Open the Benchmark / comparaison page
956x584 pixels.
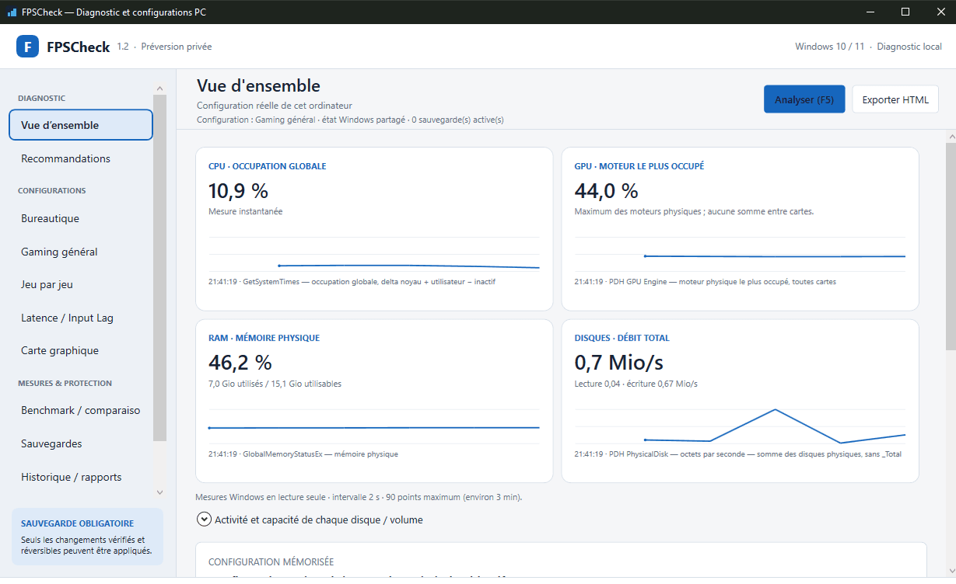point(81,410)
